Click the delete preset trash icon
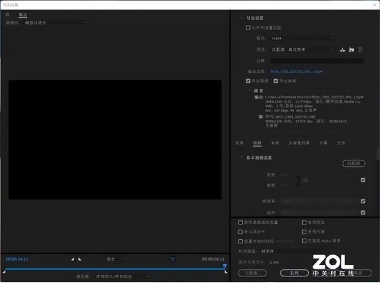380x283 pixels. pyautogui.click(x=360, y=50)
